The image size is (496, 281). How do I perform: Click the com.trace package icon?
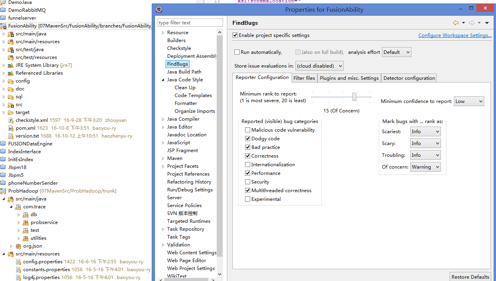click(x=18, y=207)
